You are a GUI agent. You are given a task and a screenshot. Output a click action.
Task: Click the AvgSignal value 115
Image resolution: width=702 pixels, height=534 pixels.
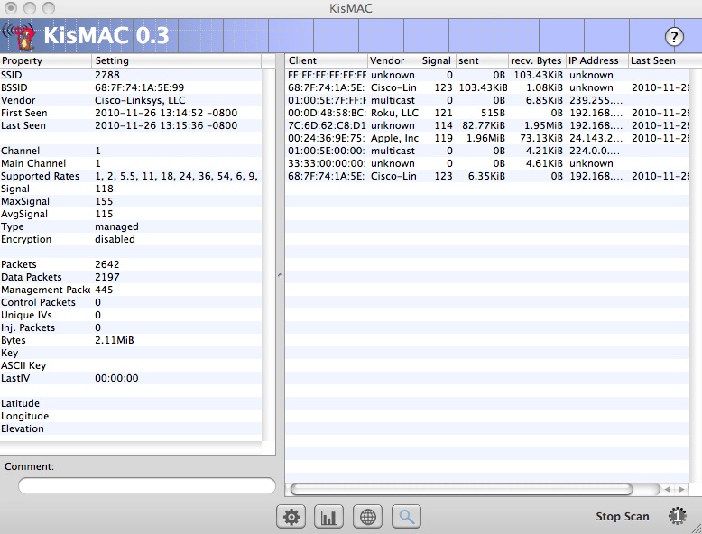(104, 214)
